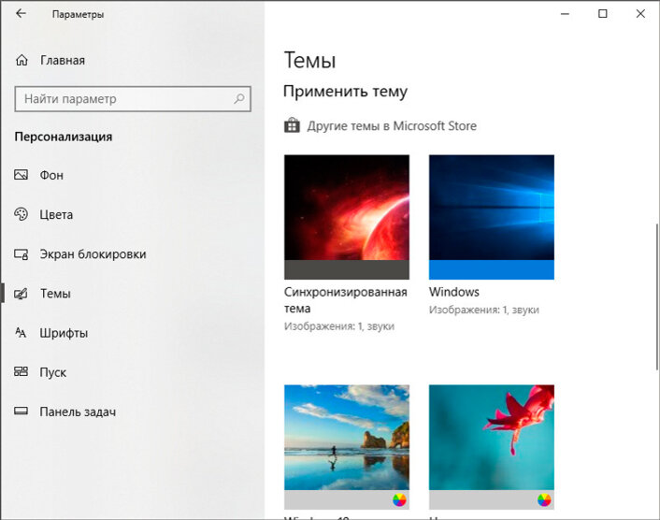
Task: Click color wheel on flower theme
Action: pos(544,499)
